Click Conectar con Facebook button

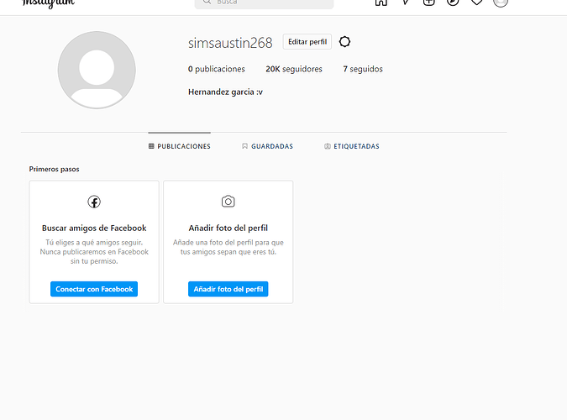click(94, 289)
